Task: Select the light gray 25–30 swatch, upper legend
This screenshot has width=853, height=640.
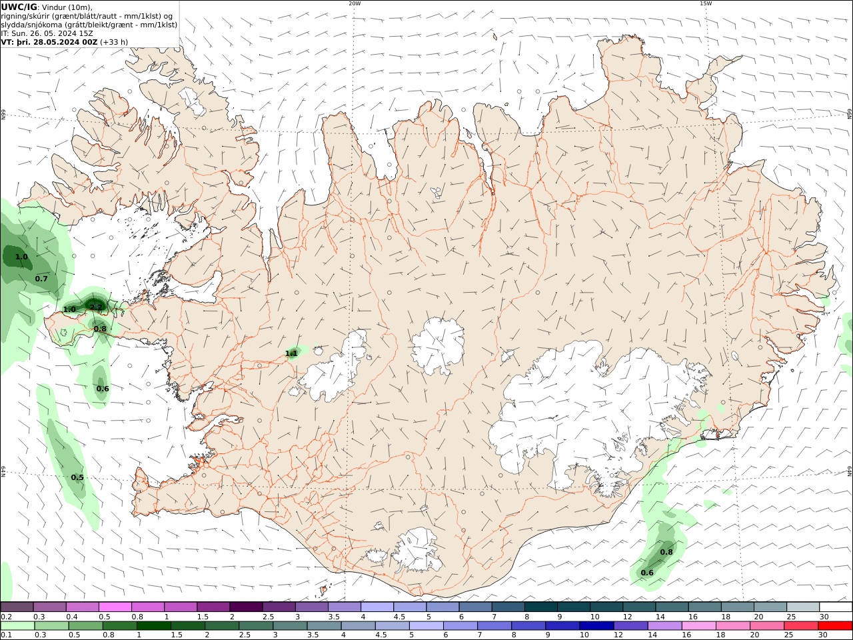Action: point(804,607)
